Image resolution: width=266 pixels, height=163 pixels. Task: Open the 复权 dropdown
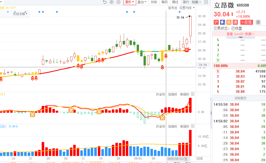pyautogui.click(x=130, y=2)
